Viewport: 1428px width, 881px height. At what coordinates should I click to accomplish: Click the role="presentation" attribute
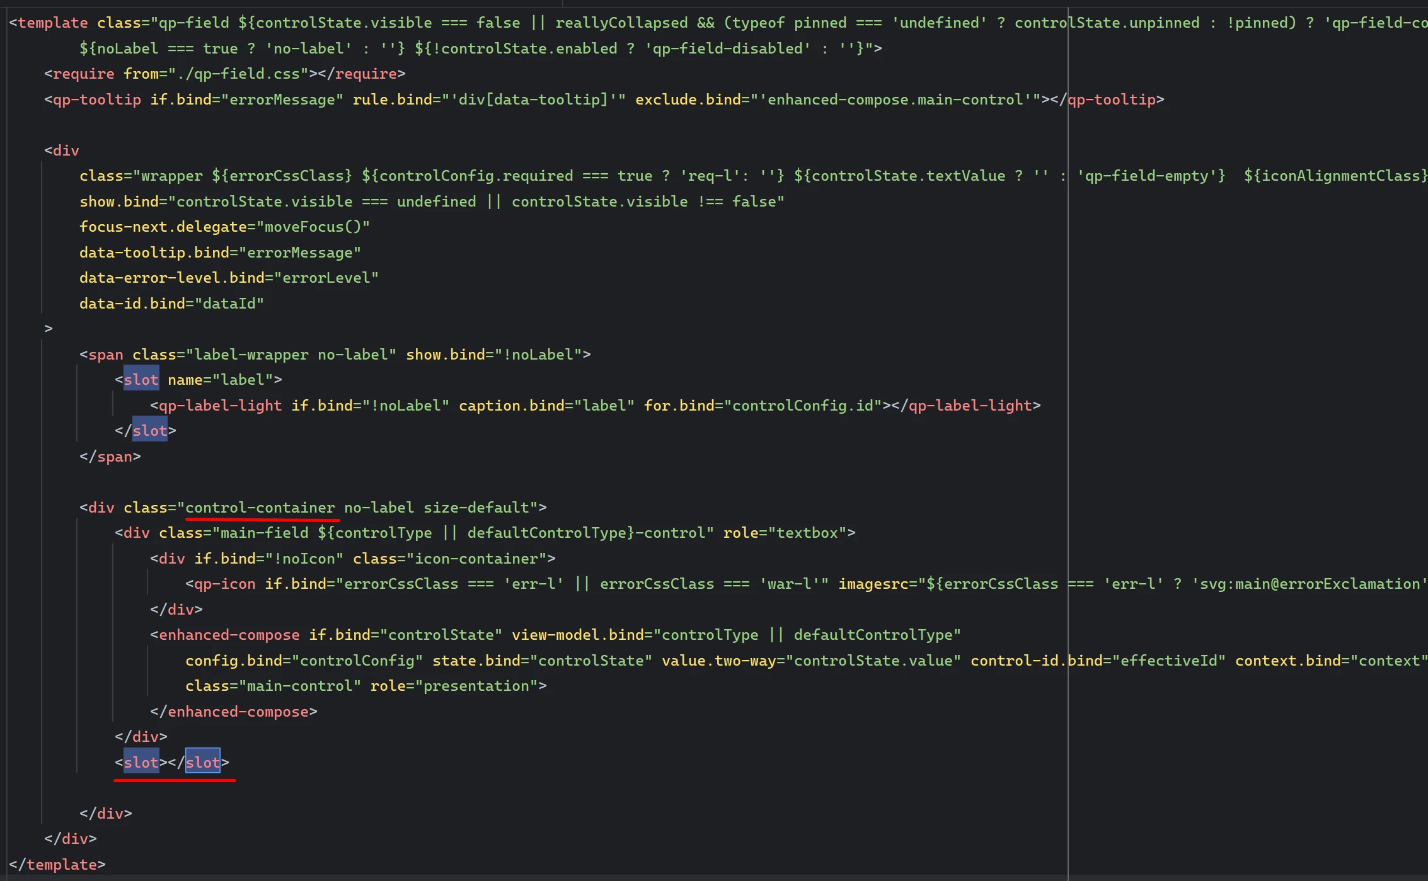click(454, 686)
